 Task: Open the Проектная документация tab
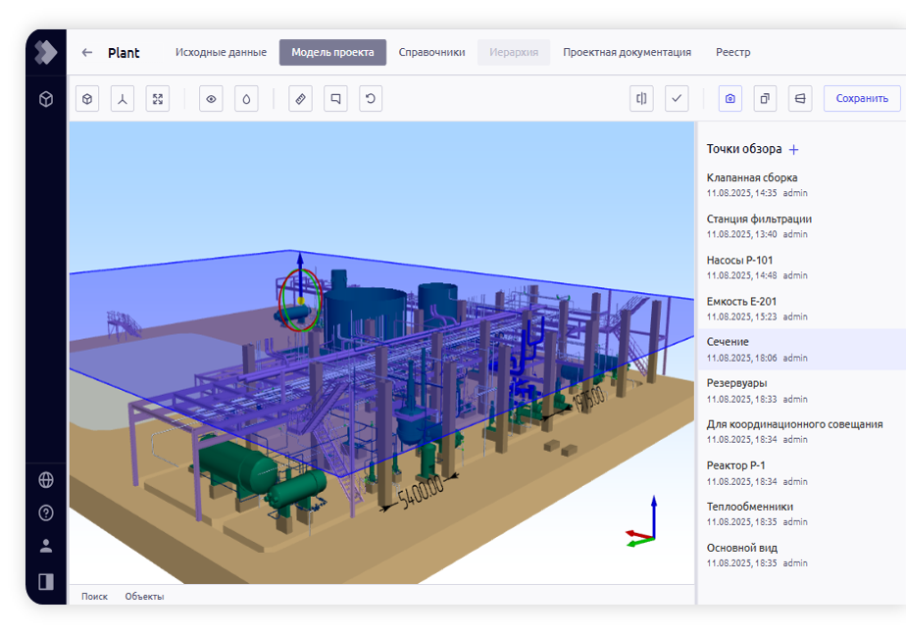click(x=627, y=53)
